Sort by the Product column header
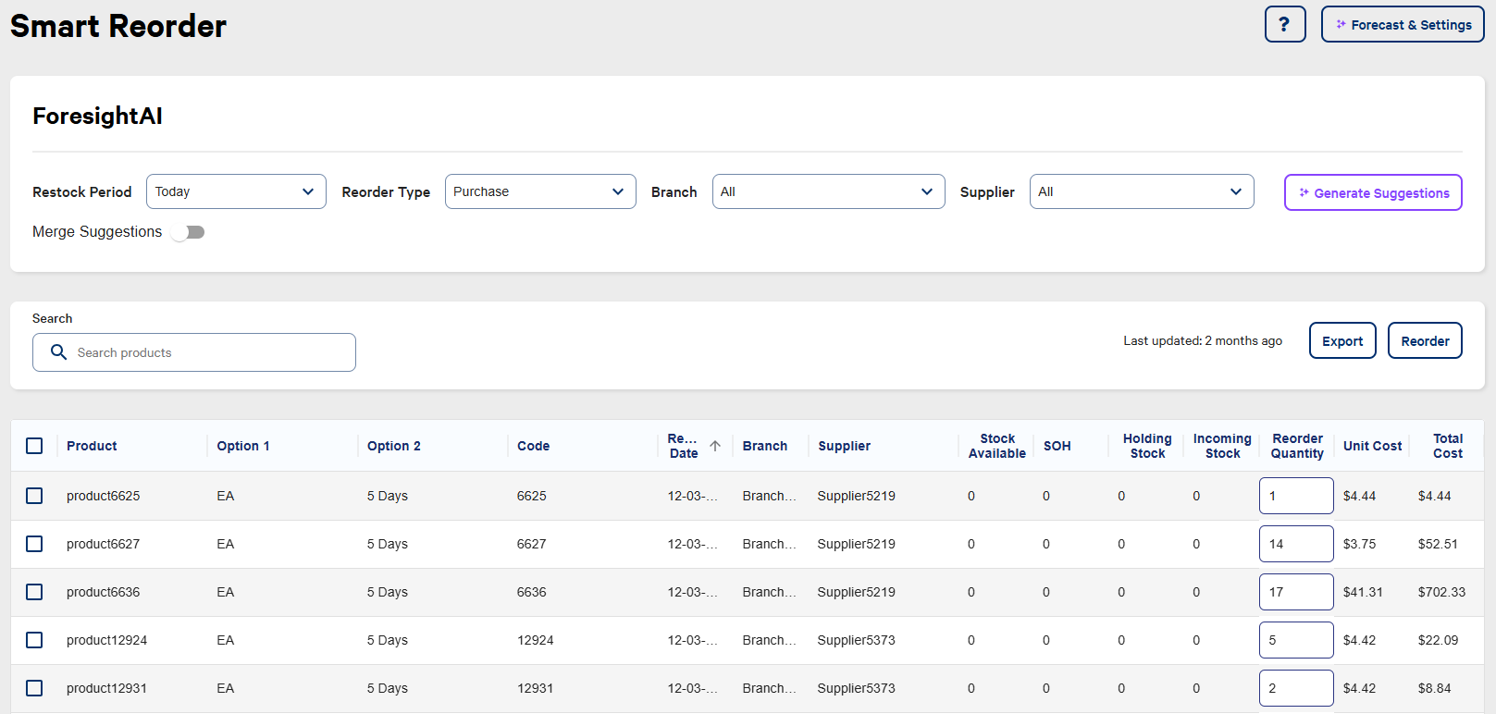The image size is (1496, 714). pos(92,446)
